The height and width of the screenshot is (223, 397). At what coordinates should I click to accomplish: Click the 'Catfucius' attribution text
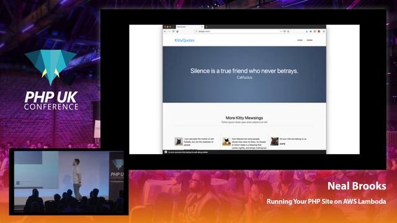tap(244, 77)
